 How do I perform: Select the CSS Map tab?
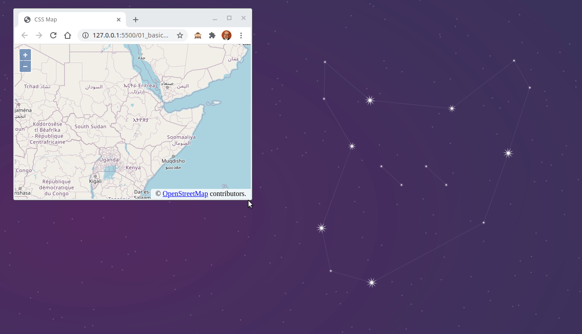tap(67, 20)
